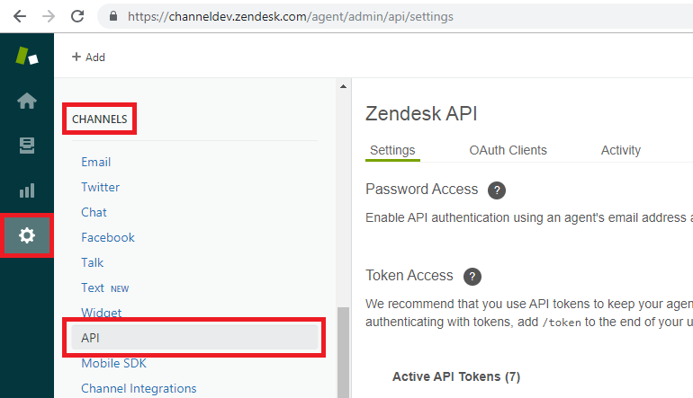Open the Zendesk logo home icon
Screen dimensions: 693x398
click(26, 56)
